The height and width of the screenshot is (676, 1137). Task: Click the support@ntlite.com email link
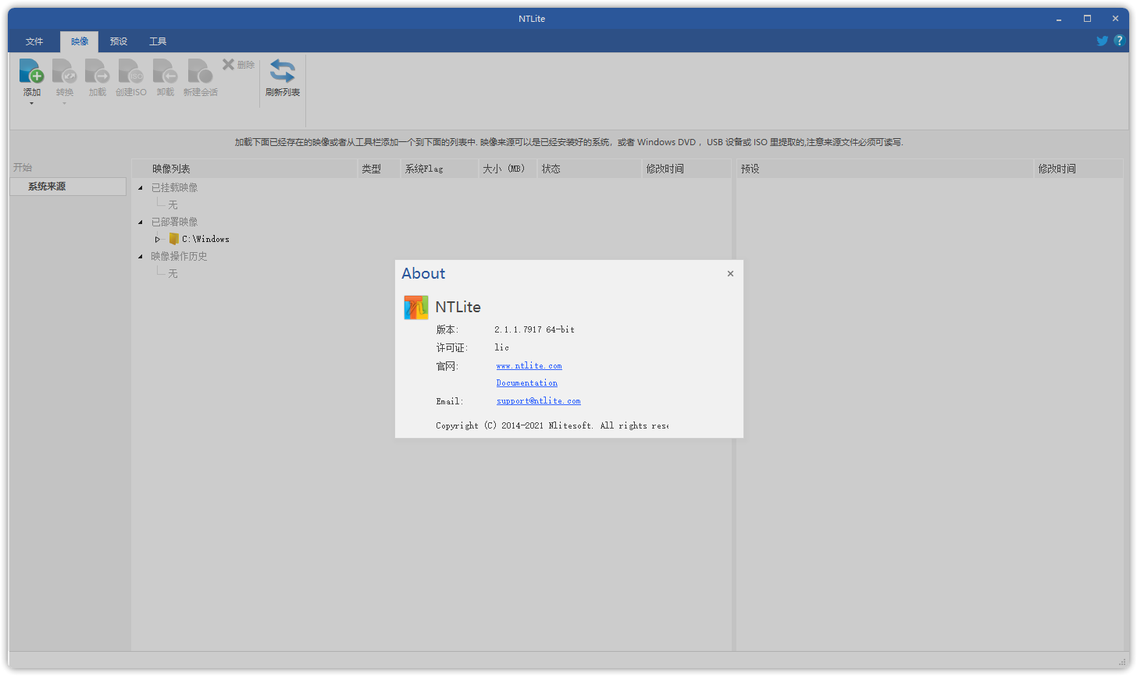538,401
